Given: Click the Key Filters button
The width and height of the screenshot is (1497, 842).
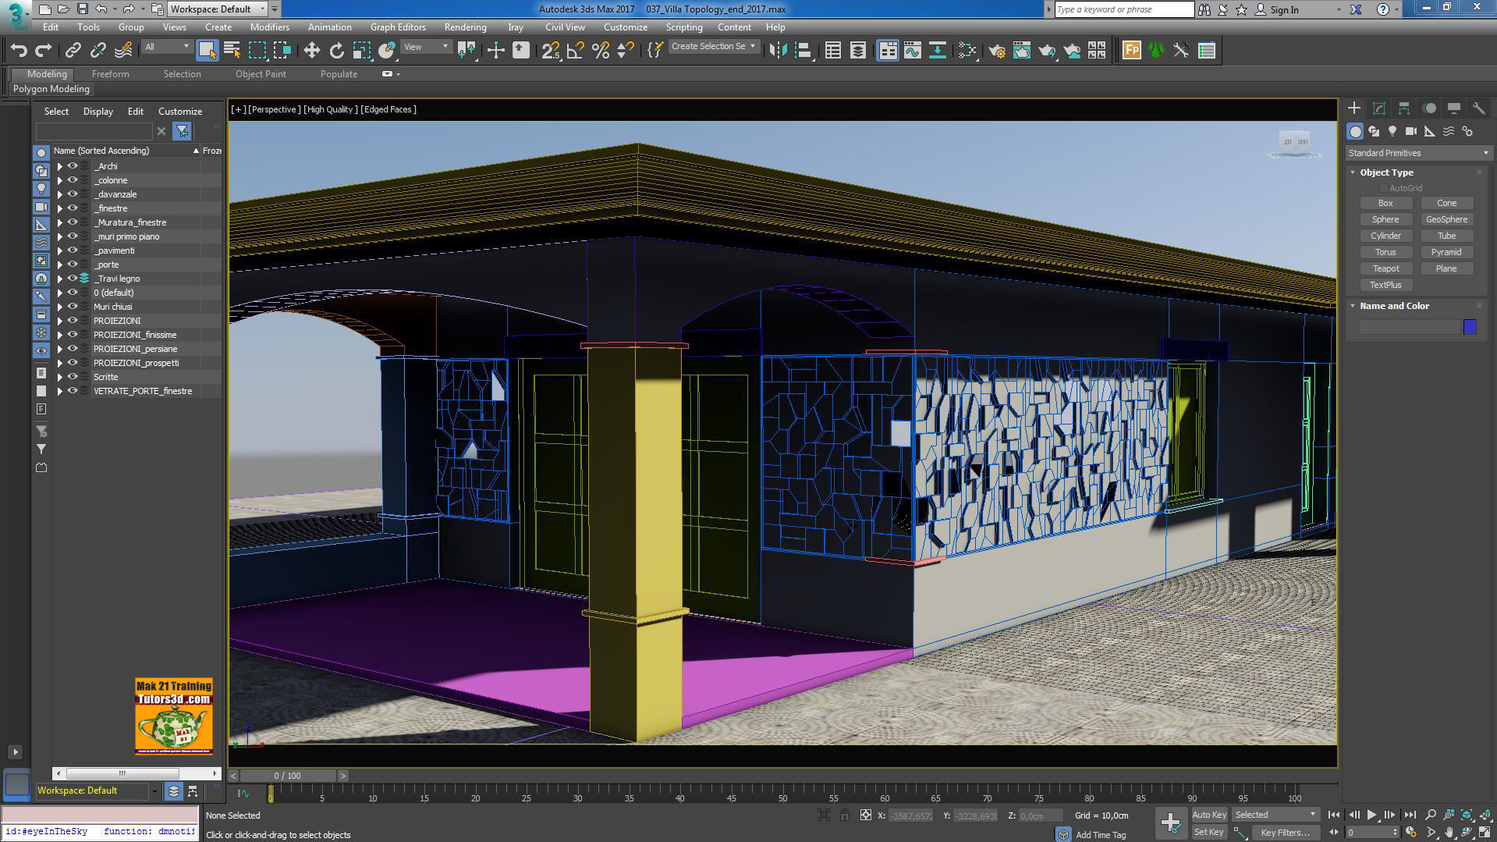Looking at the screenshot, I should click(x=1284, y=833).
